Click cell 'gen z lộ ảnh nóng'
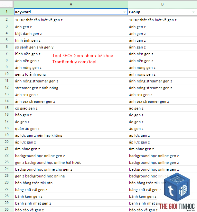This screenshot has height=212, width=197. [x=71, y=74]
